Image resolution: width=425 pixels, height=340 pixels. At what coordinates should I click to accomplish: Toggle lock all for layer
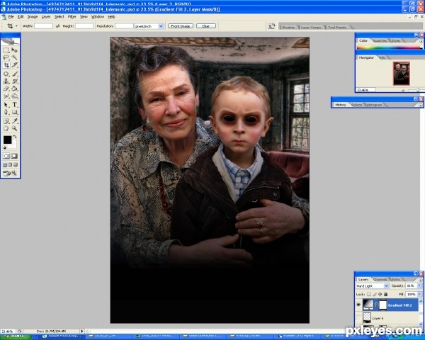[386, 294]
